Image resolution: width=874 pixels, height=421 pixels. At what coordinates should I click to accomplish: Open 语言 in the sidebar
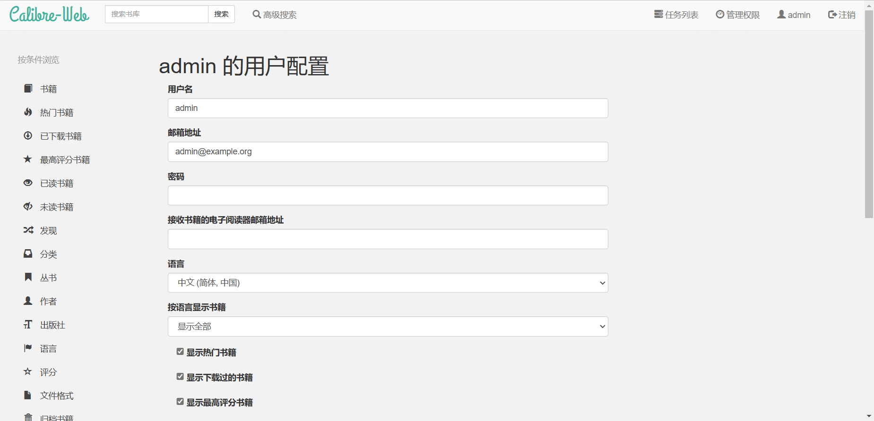(x=48, y=348)
